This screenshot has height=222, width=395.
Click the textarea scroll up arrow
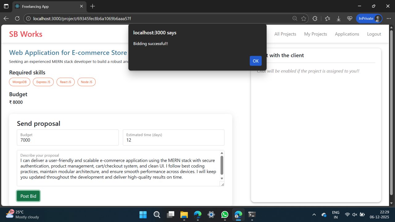click(222, 153)
